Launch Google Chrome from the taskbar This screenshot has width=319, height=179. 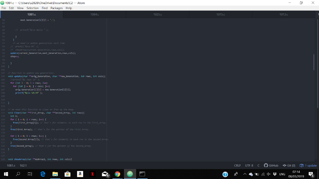point(117,174)
